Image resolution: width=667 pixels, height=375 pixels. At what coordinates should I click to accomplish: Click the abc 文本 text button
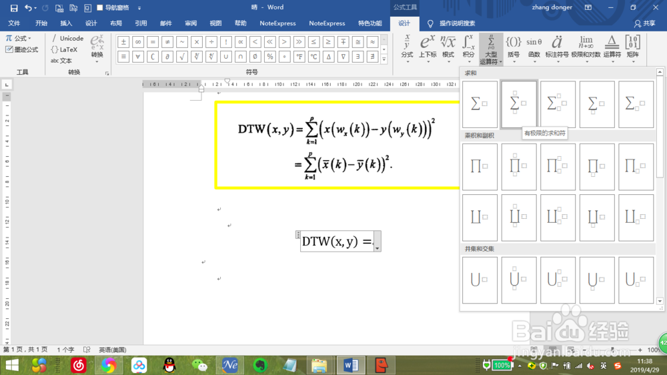point(61,61)
